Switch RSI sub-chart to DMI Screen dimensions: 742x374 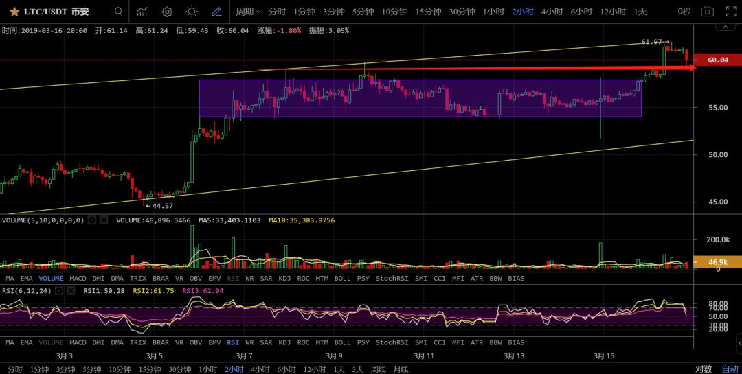(98, 343)
